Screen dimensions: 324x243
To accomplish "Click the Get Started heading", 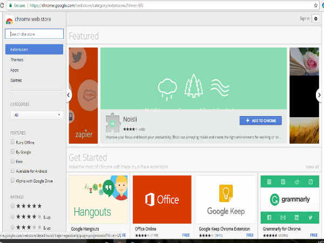I will 88,158.
